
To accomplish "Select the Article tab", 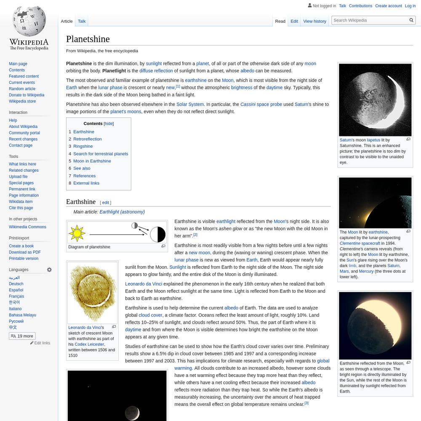I will coord(67,21).
